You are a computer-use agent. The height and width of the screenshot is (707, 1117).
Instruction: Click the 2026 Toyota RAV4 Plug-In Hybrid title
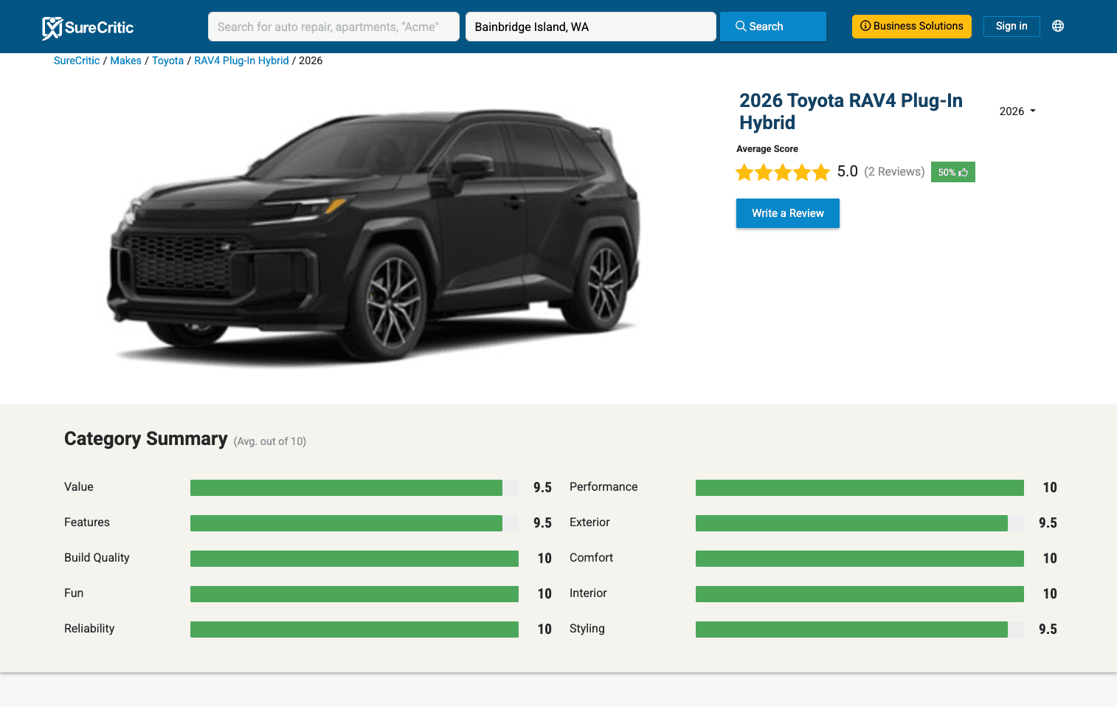click(x=851, y=111)
